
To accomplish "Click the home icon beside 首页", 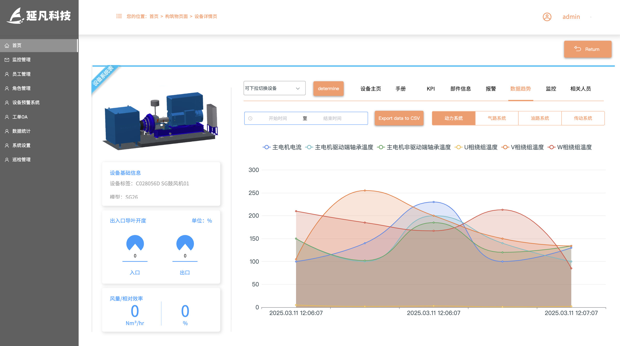I will click(x=7, y=45).
